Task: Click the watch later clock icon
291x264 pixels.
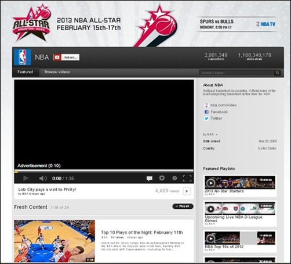Action: (x=174, y=178)
